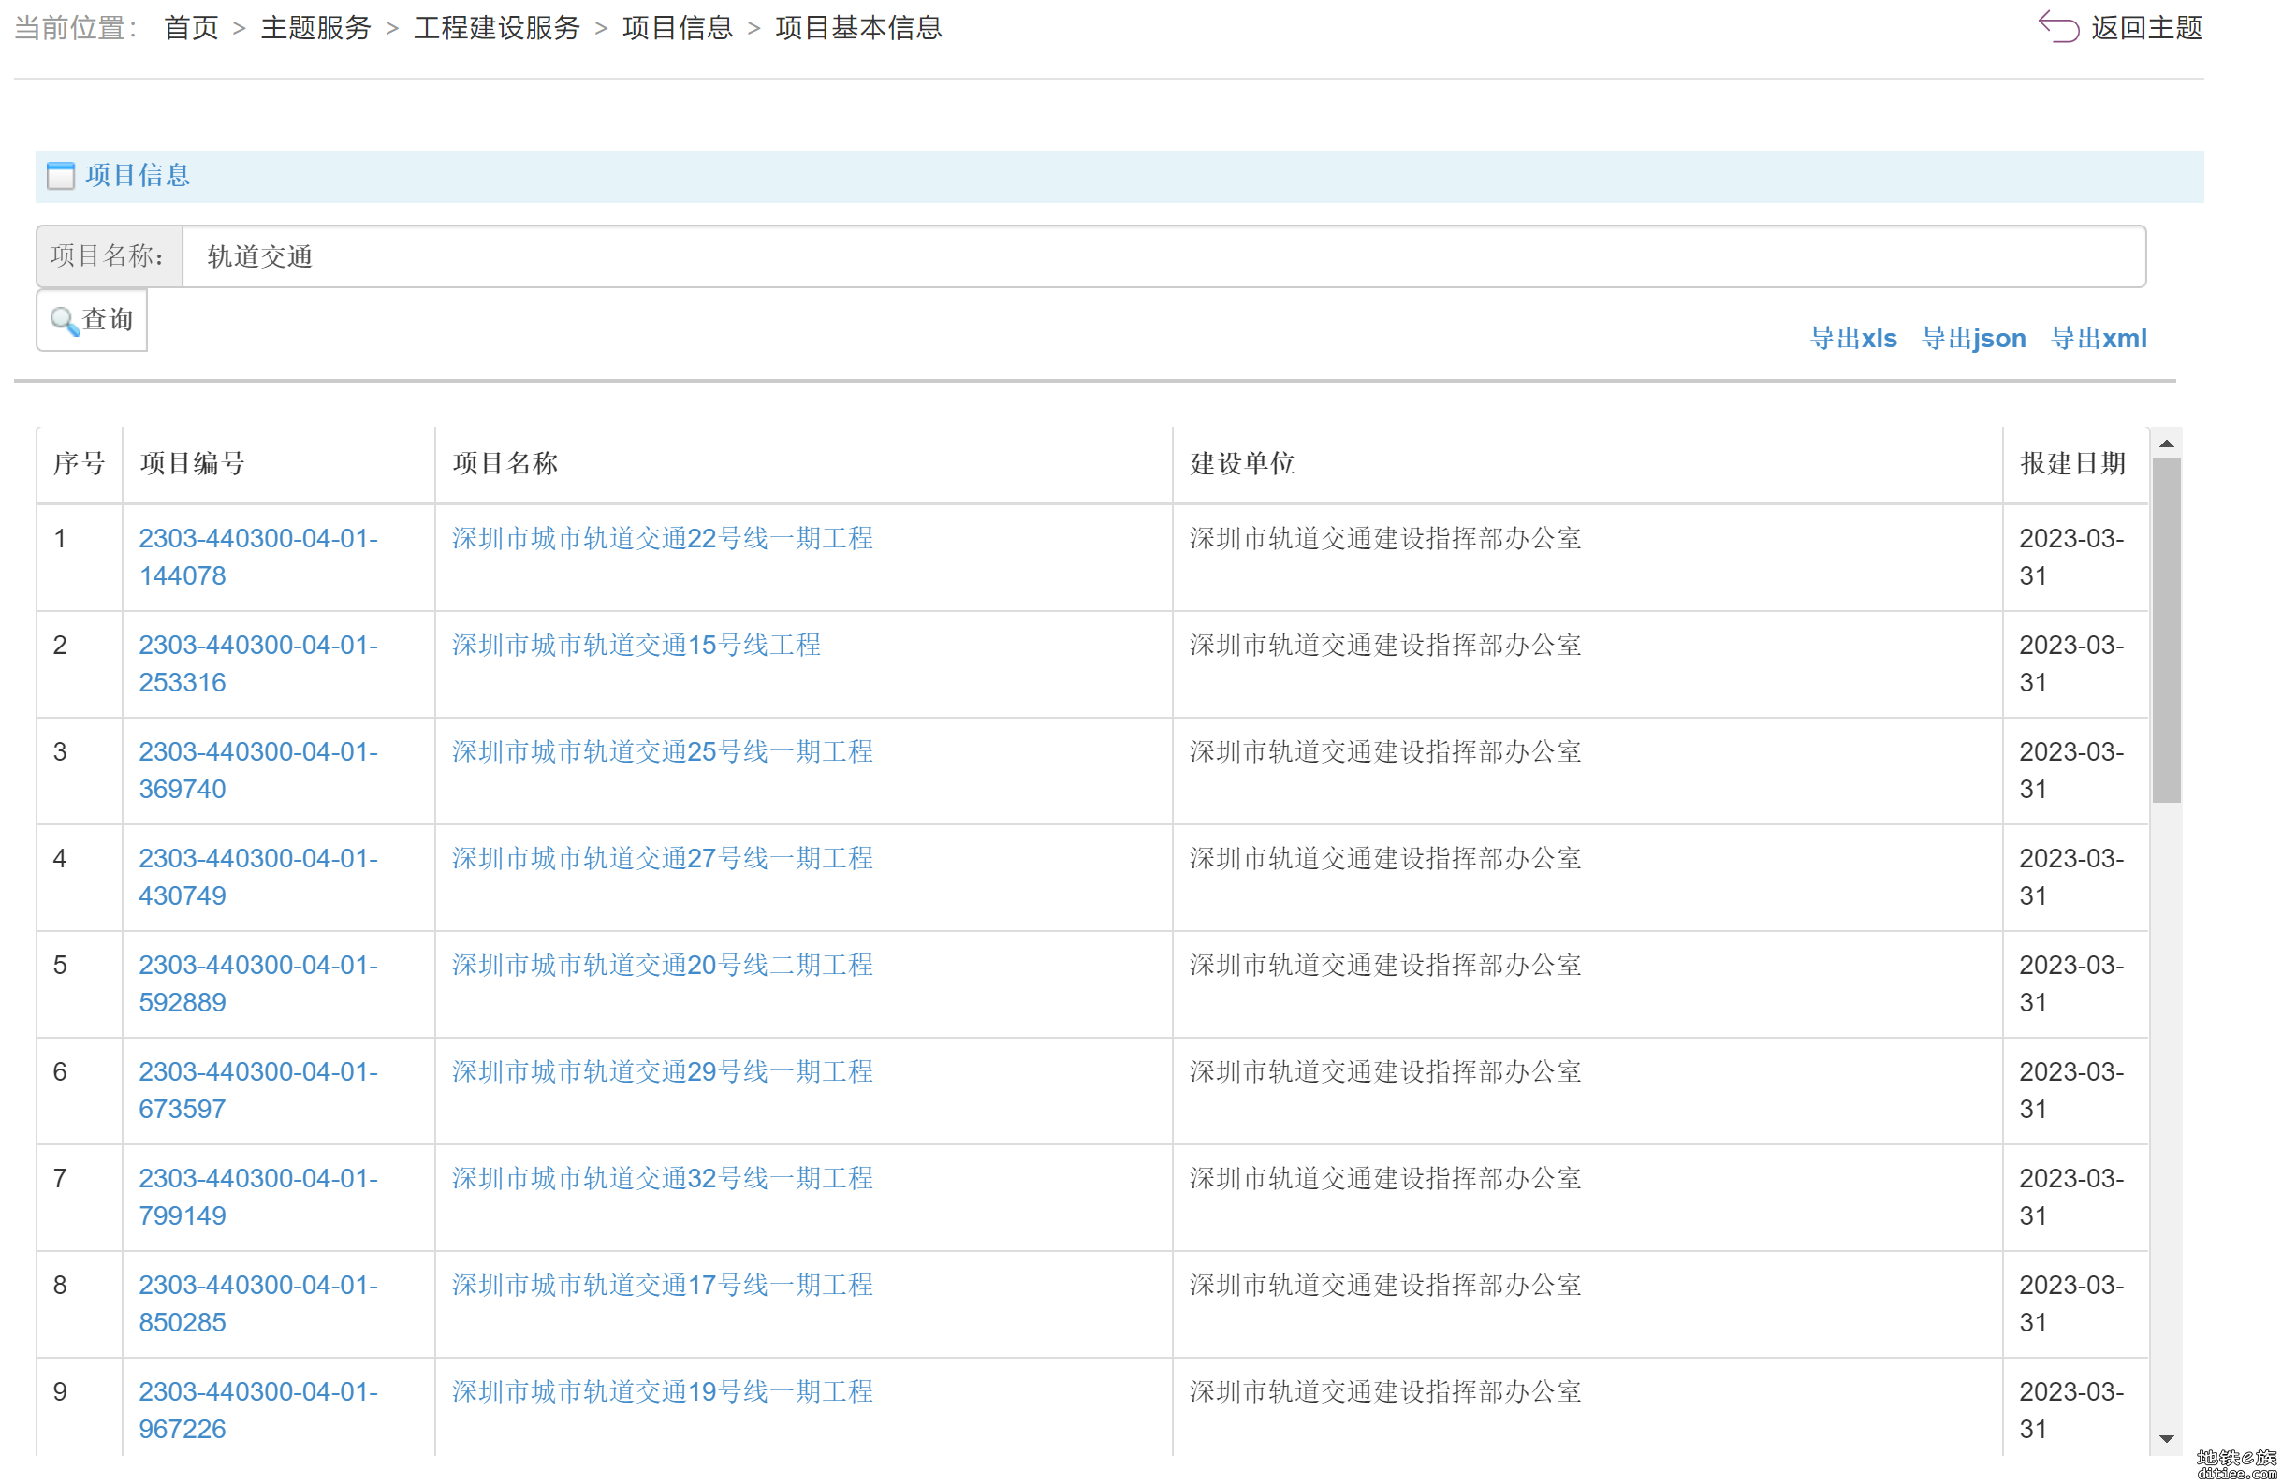The height and width of the screenshot is (1484, 2282).
Task: Export results via 导出xml
Action: point(2098,338)
